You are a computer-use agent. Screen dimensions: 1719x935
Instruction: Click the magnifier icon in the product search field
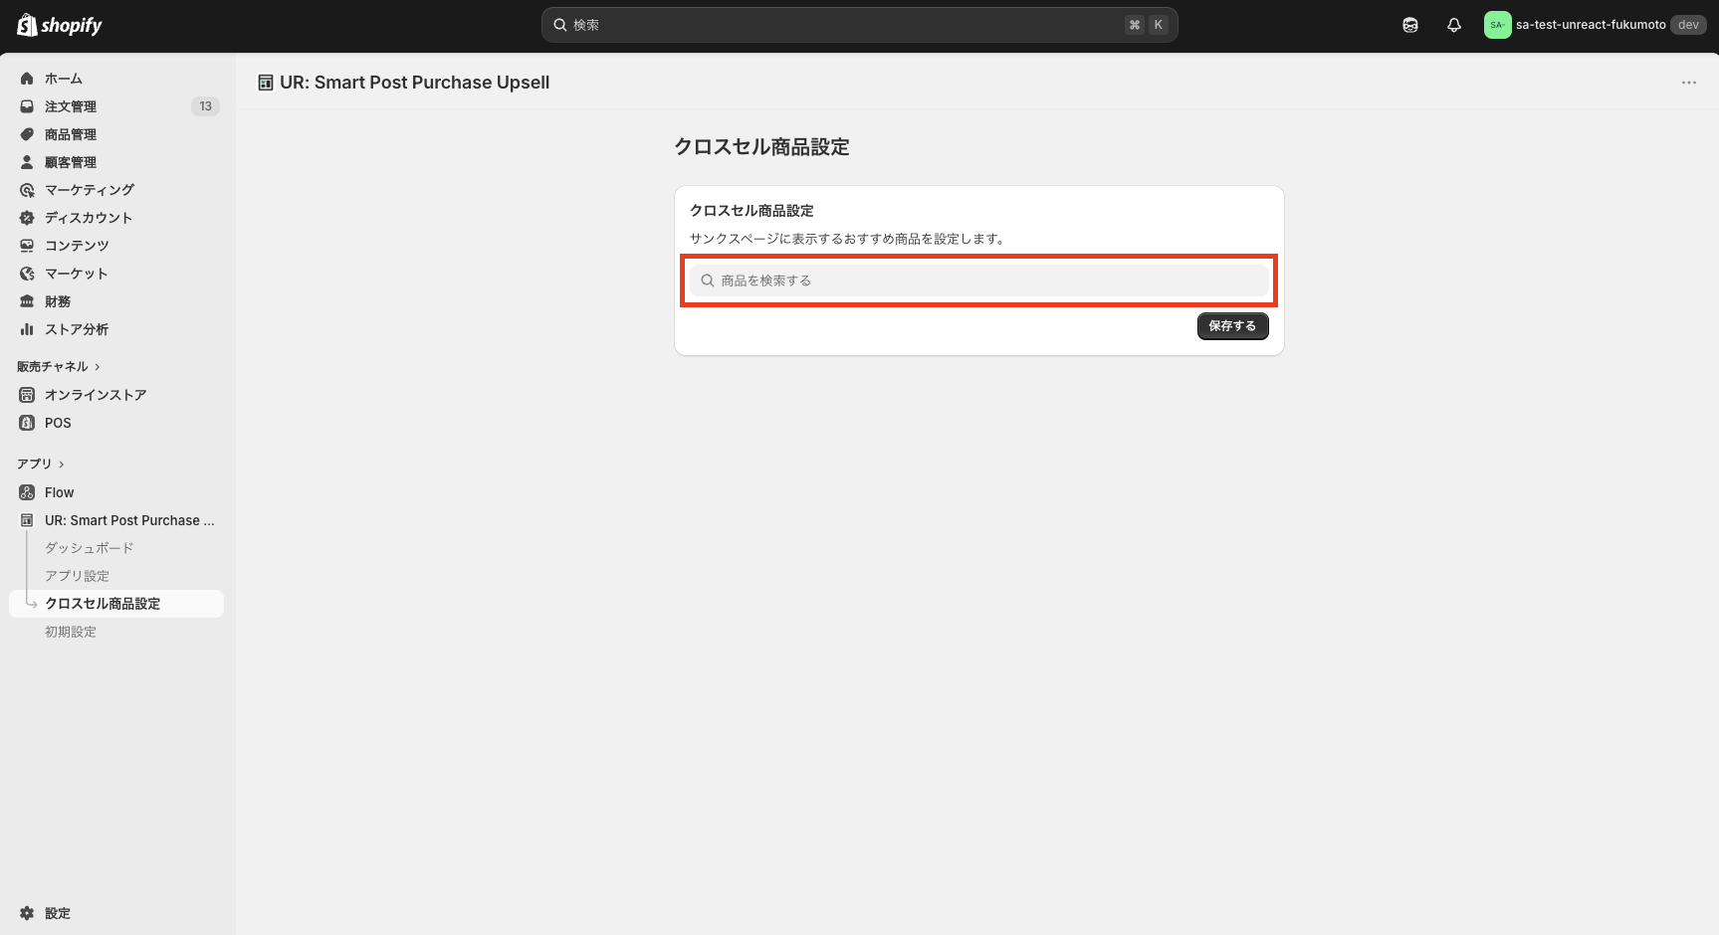pyautogui.click(x=708, y=280)
